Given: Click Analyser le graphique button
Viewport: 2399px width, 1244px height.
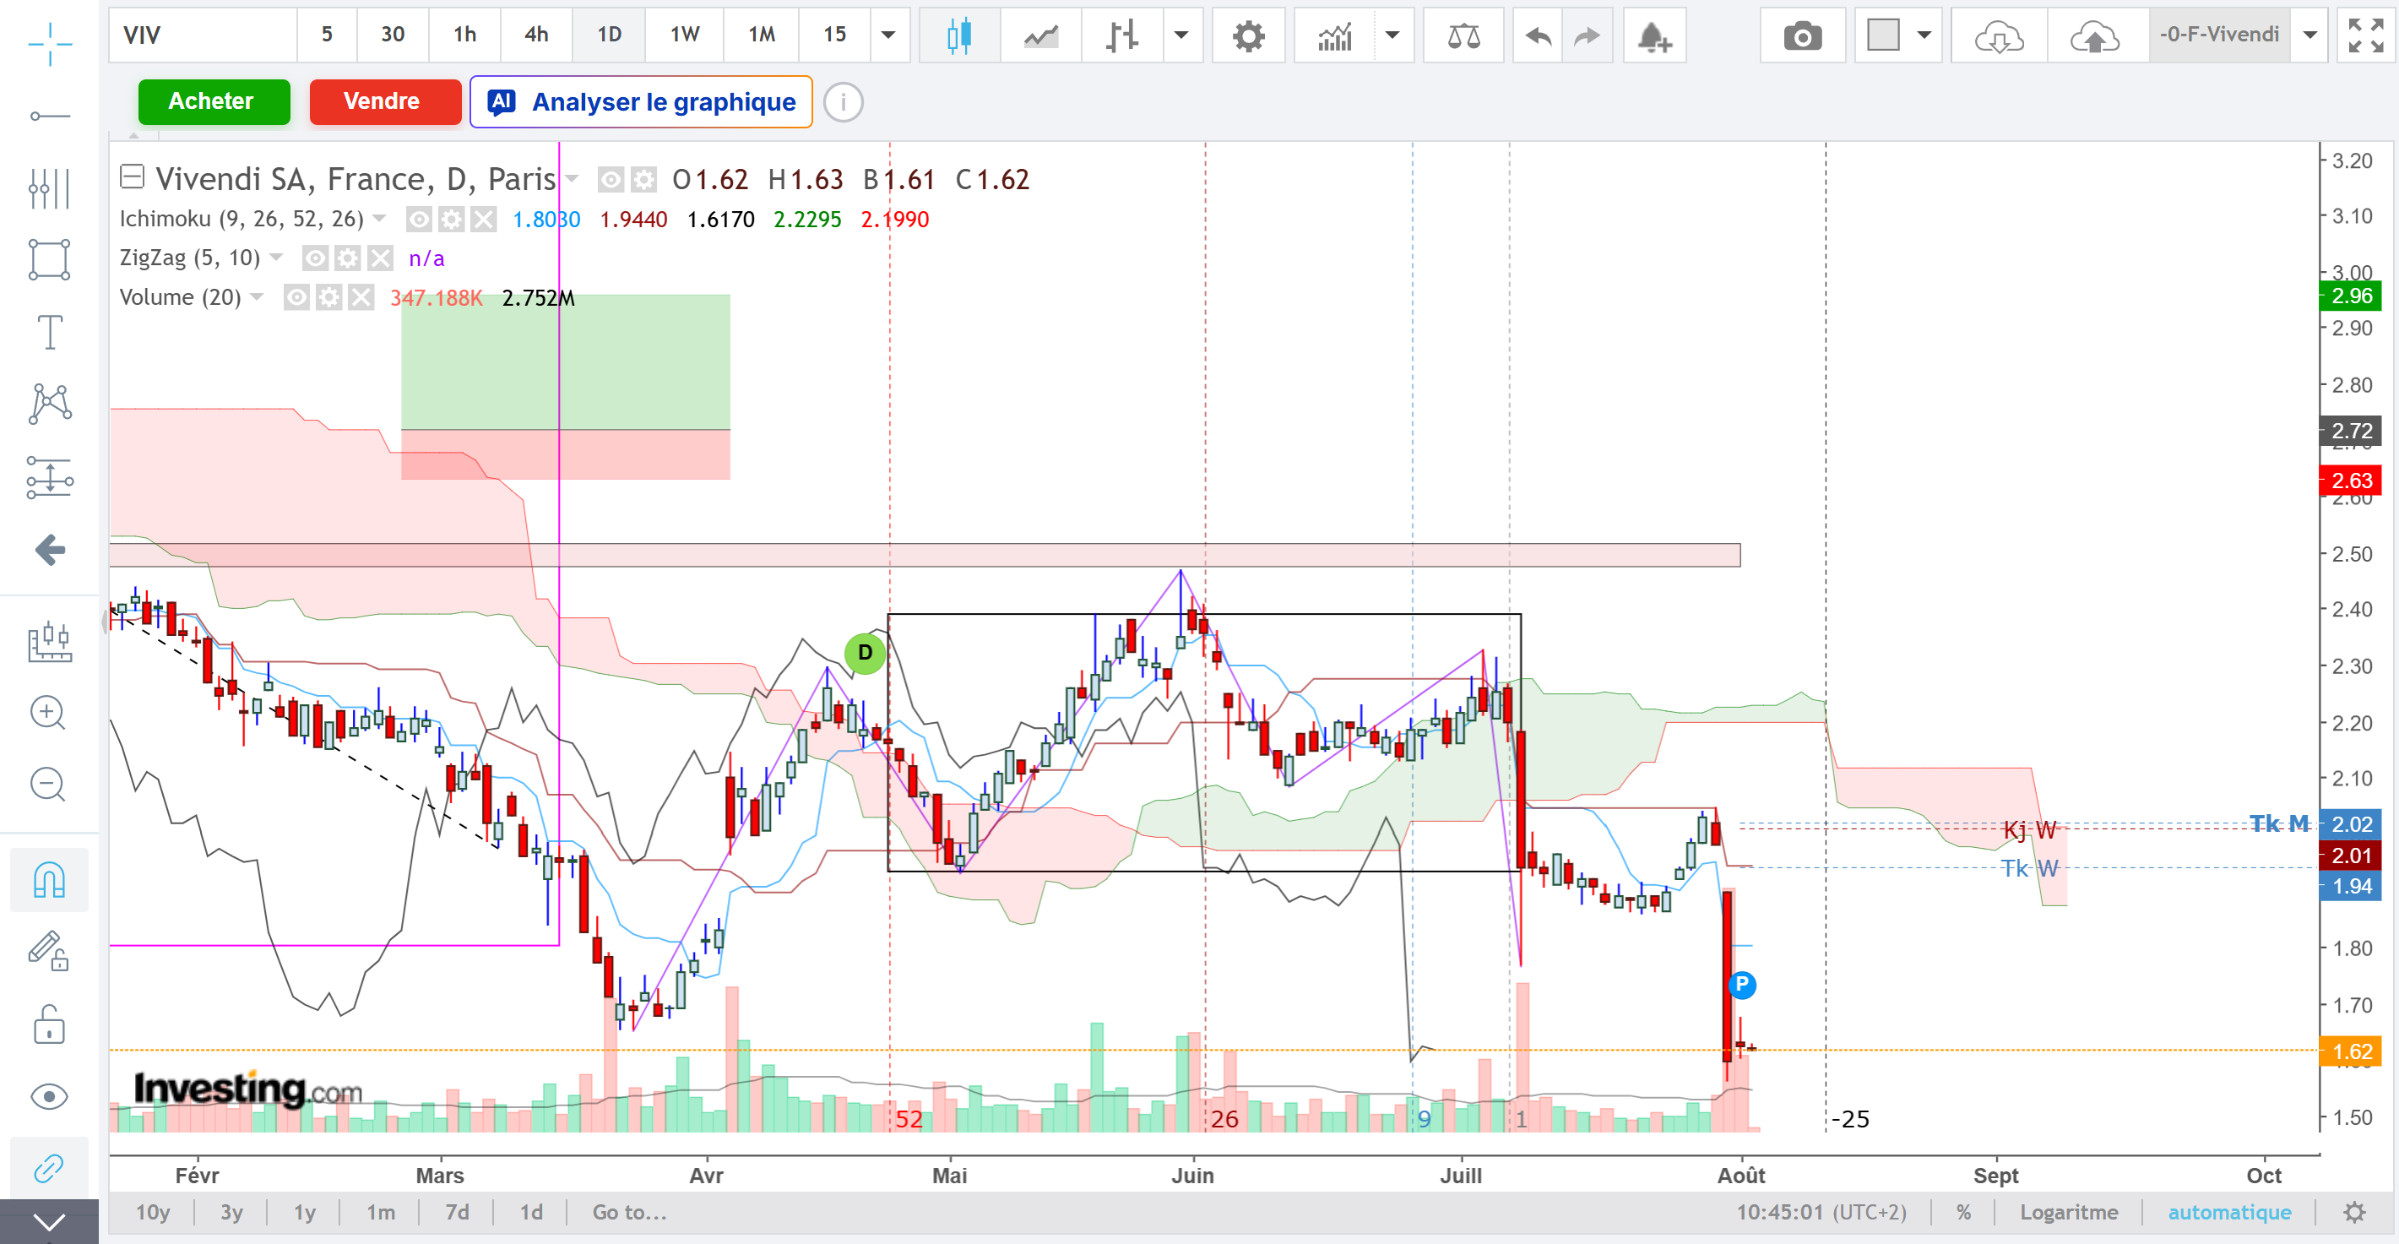Looking at the screenshot, I should click(x=641, y=101).
